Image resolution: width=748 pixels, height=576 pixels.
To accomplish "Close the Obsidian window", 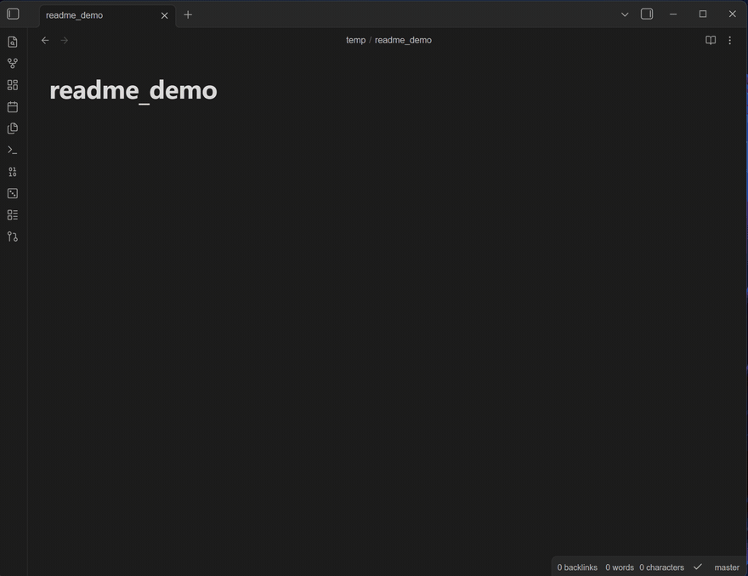I will click(x=732, y=14).
